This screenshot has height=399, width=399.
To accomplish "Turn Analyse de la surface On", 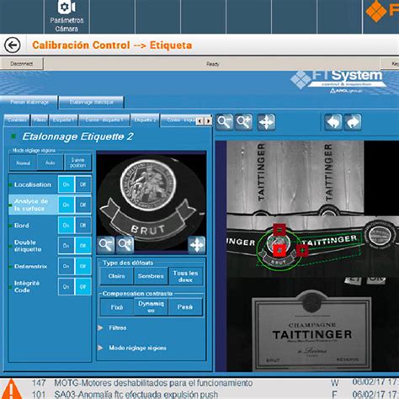I will 66,205.
